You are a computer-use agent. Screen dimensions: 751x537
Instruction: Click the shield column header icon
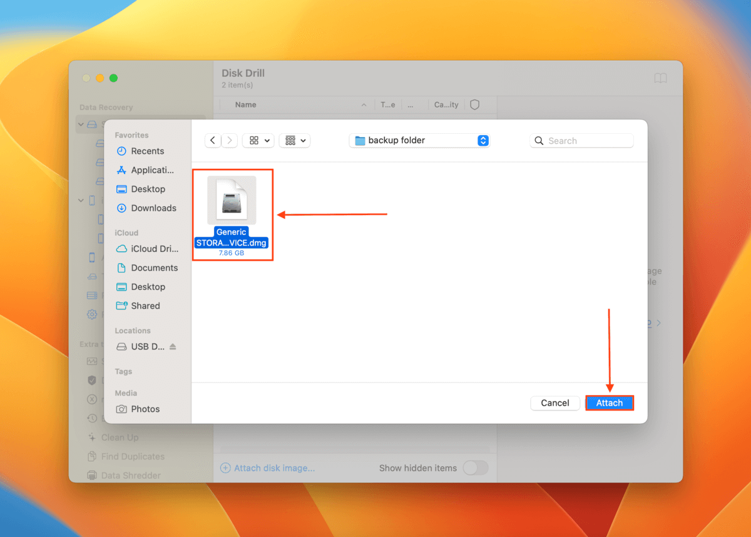[x=475, y=105]
